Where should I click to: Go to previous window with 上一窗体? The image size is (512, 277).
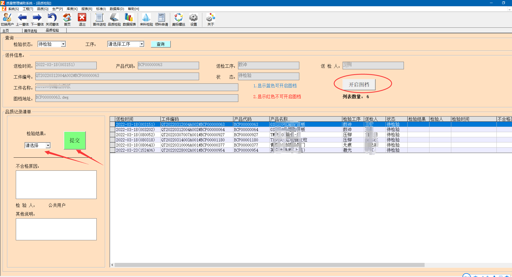pos(22,20)
